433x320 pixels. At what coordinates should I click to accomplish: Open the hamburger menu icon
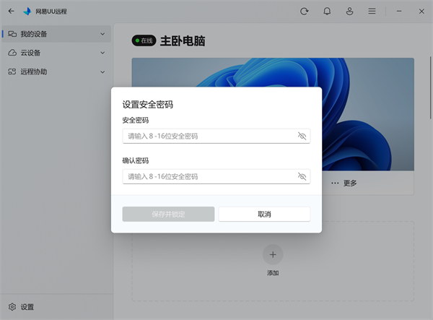click(x=372, y=12)
